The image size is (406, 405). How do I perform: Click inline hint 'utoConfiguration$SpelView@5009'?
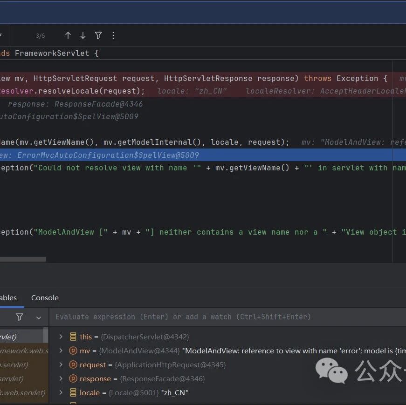[69, 116]
